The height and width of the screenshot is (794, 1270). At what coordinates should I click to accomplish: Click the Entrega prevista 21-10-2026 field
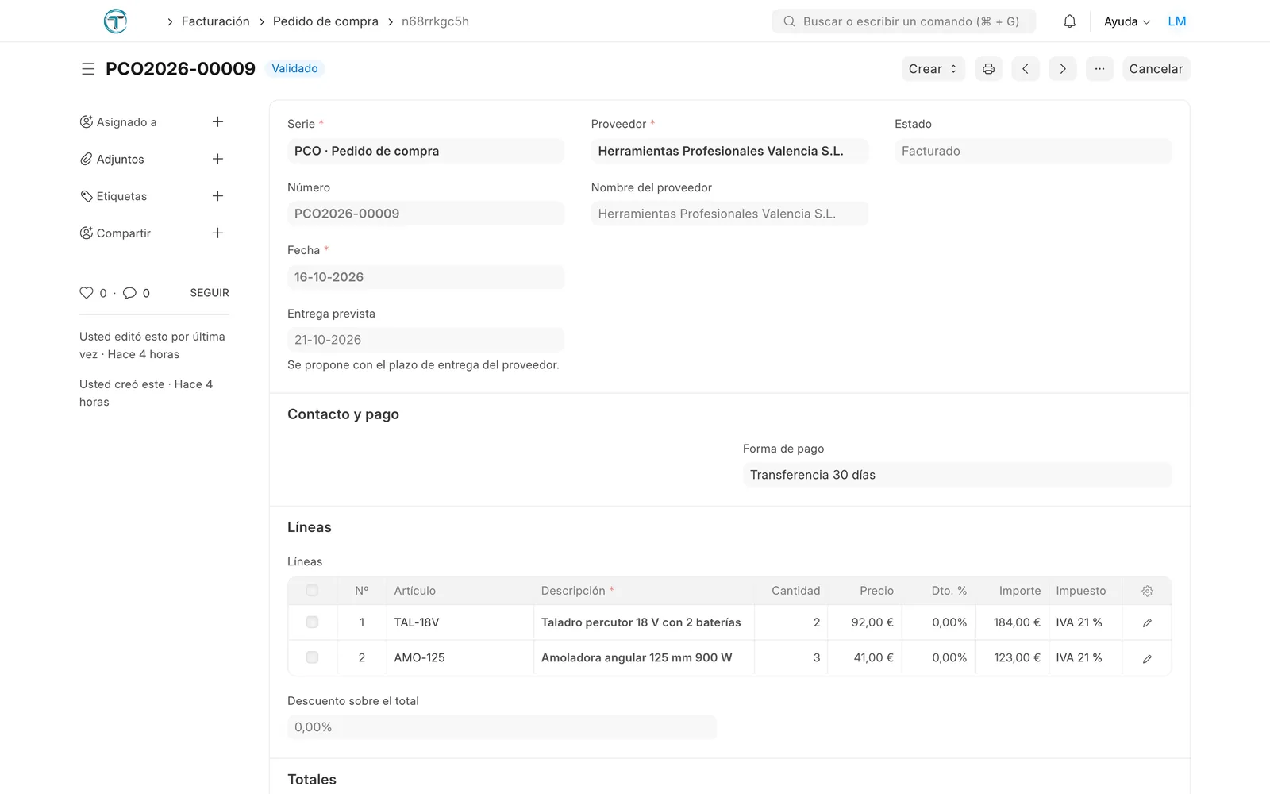tap(425, 340)
